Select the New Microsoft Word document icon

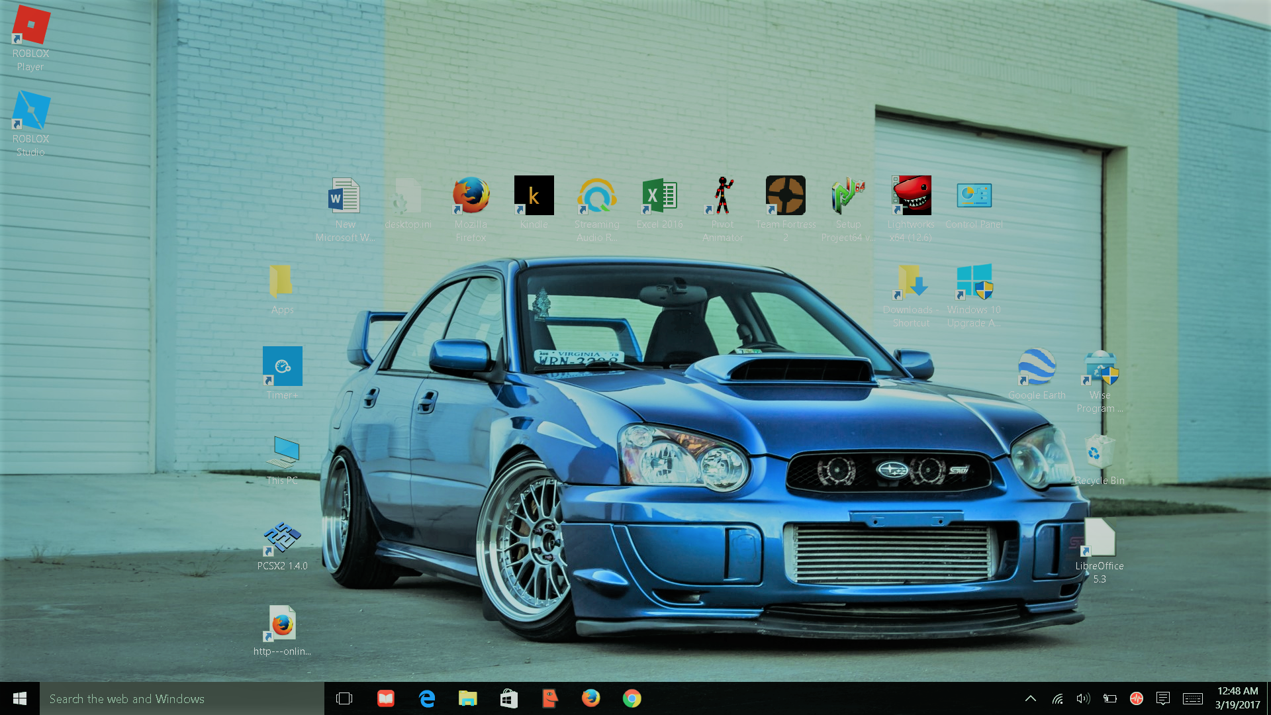pos(345,209)
